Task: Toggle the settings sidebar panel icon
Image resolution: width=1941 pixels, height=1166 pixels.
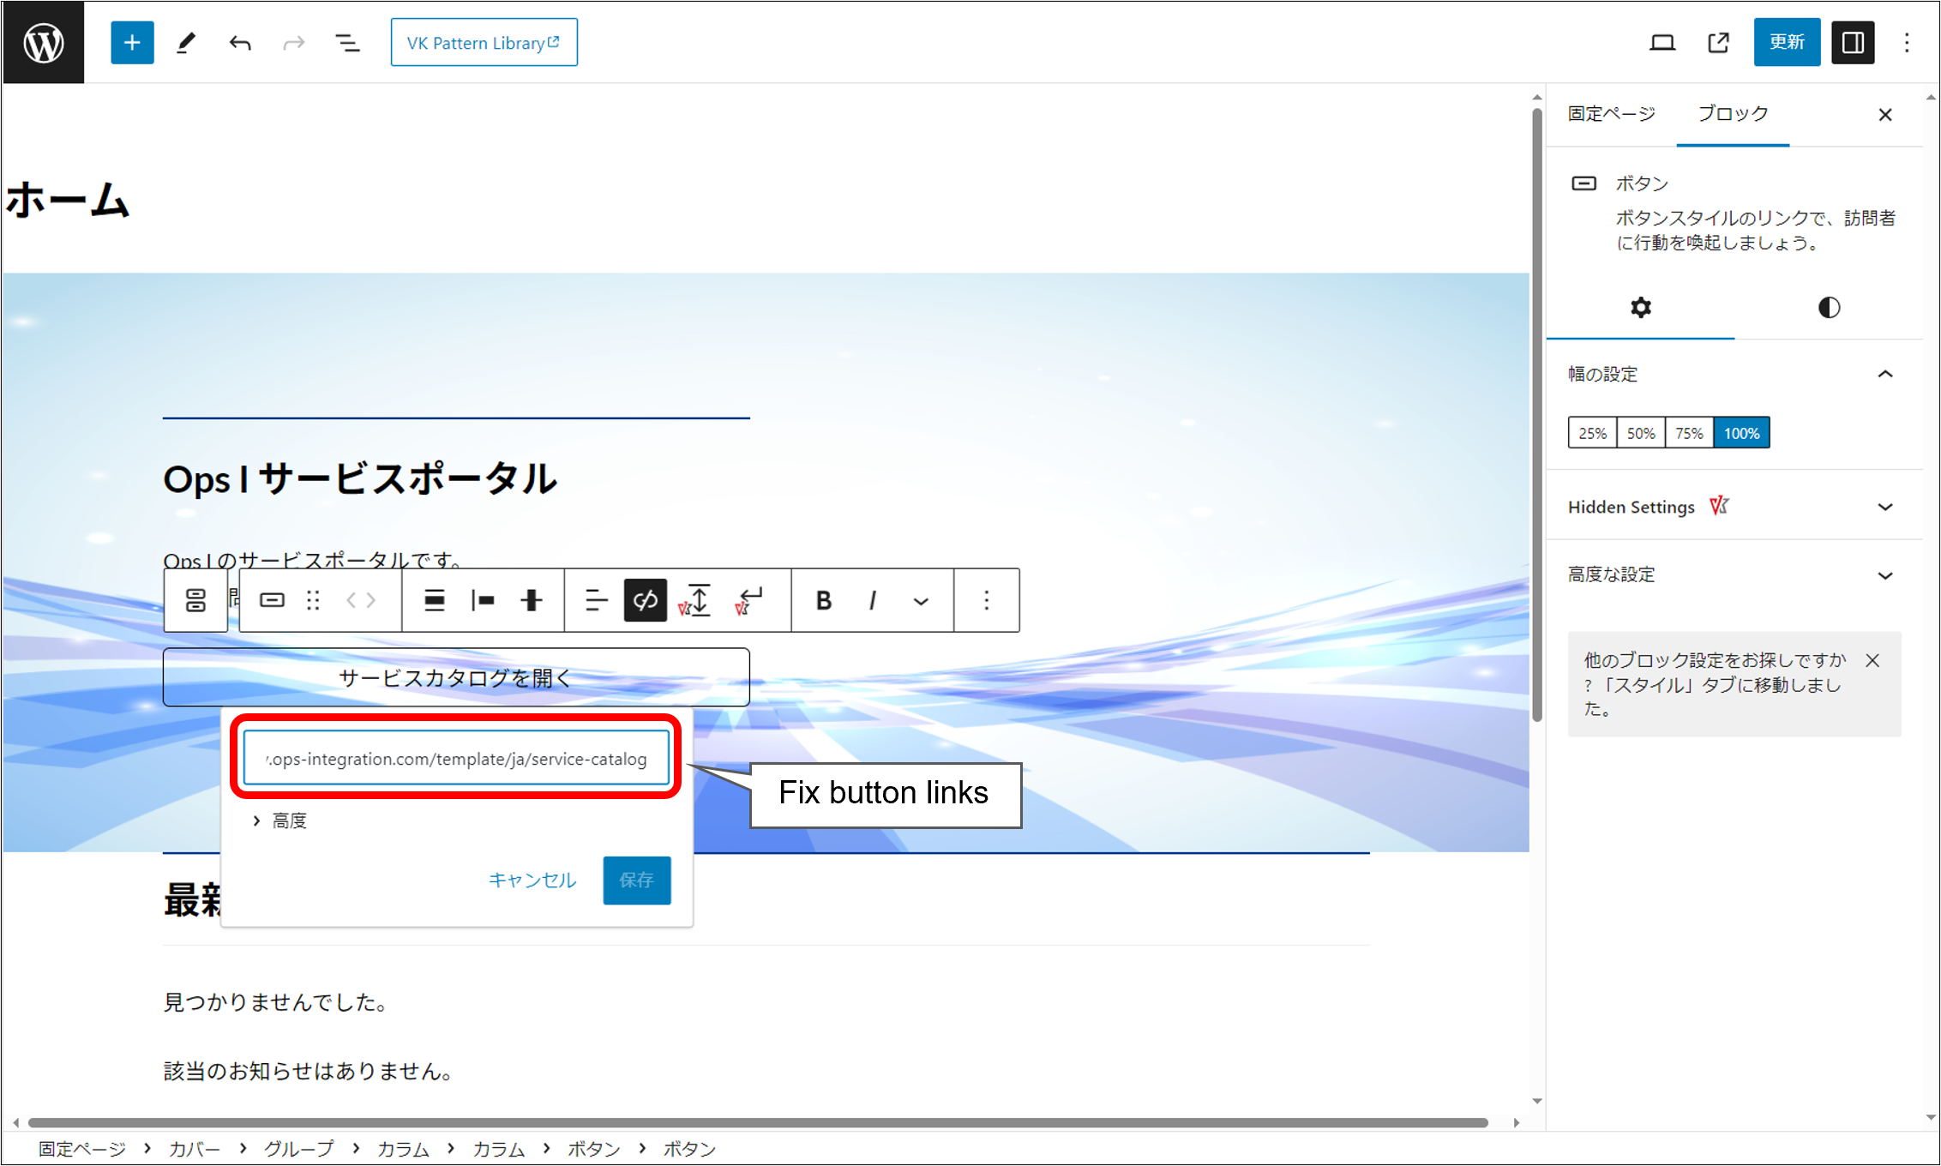Action: click(x=1853, y=43)
